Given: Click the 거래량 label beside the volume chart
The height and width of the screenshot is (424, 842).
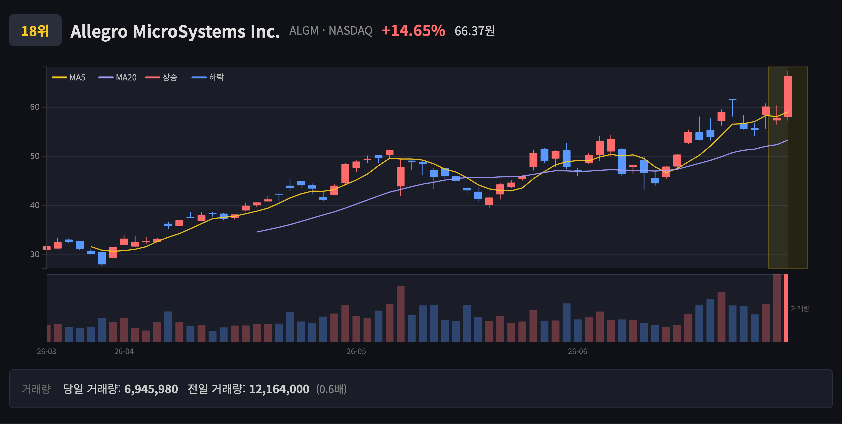Looking at the screenshot, I should pyautogui.click(x=800, y=308).
